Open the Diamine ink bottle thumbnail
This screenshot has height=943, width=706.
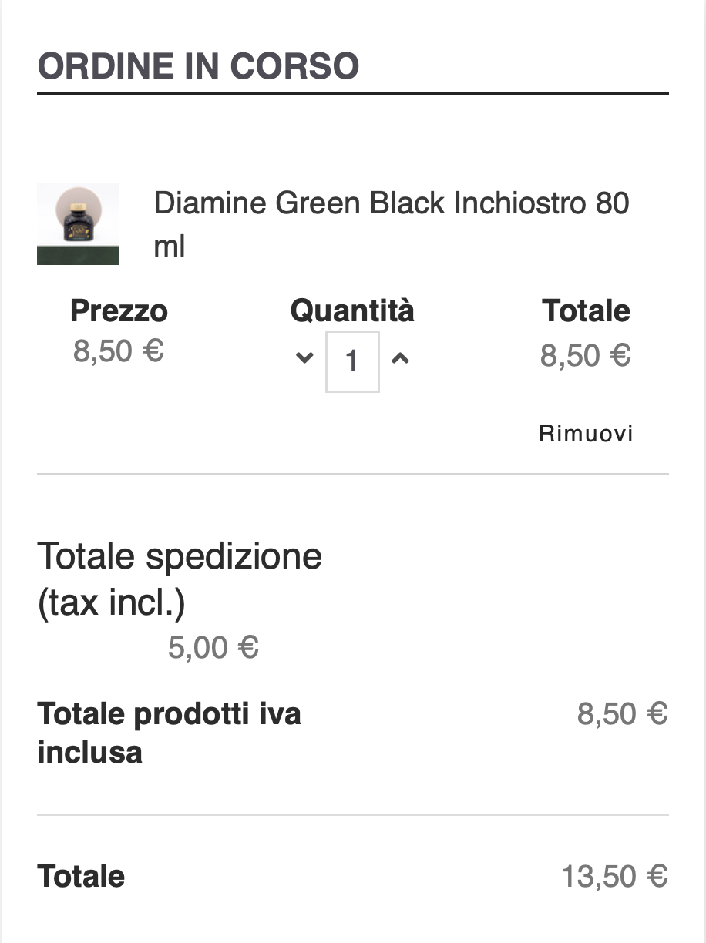[x=78, y=223]
